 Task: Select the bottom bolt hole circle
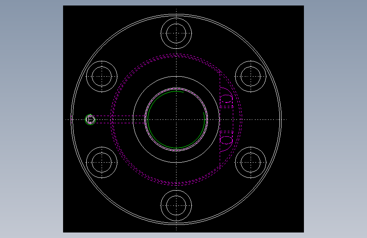click(x=176, y=206)
